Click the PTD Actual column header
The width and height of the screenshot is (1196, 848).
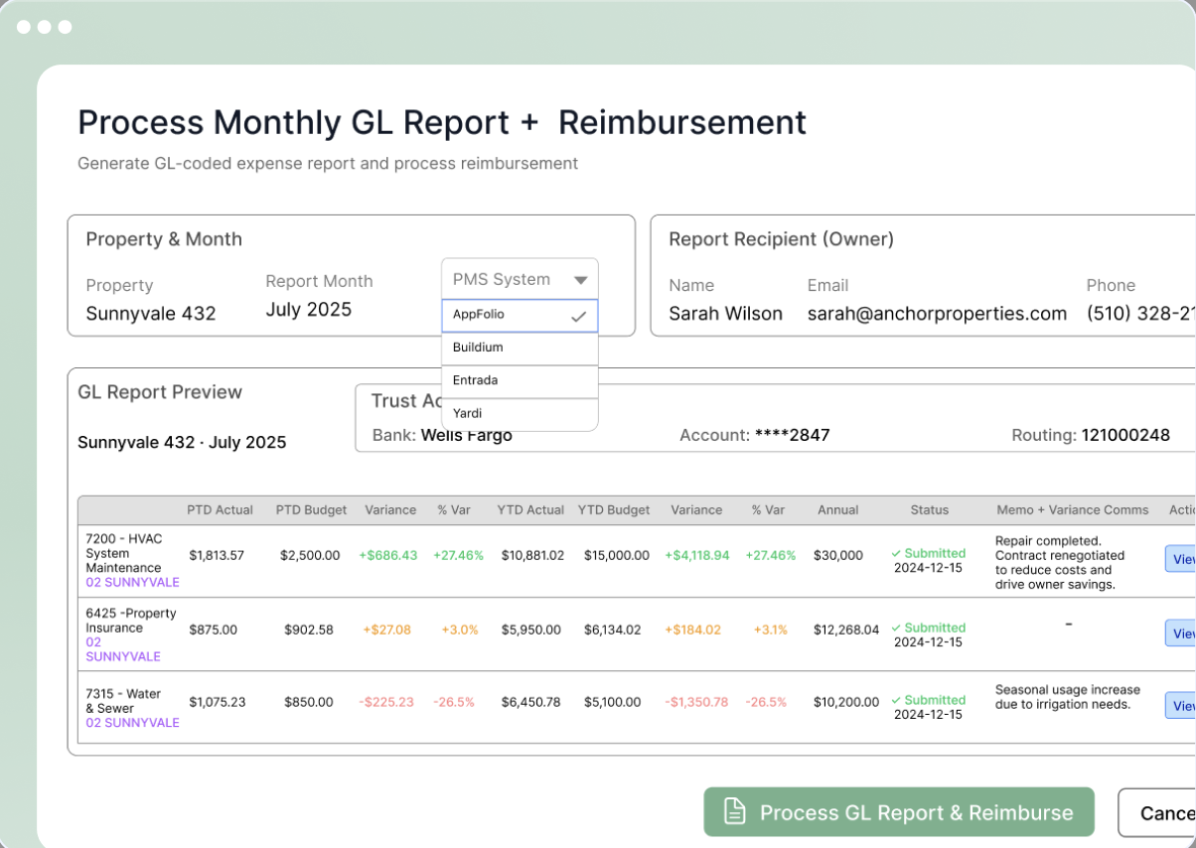(x=221, y=509)
